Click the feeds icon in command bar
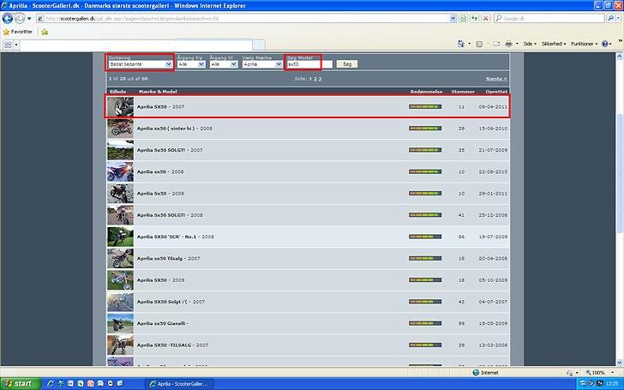The width and height of the screenshot is (624, 390). (479, 44)
